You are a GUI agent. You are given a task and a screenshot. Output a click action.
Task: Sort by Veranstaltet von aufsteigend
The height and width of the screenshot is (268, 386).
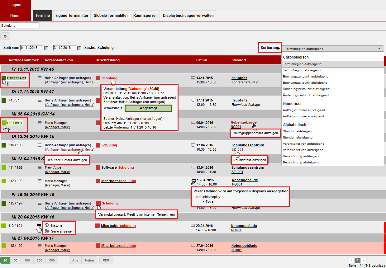point(333,144)
